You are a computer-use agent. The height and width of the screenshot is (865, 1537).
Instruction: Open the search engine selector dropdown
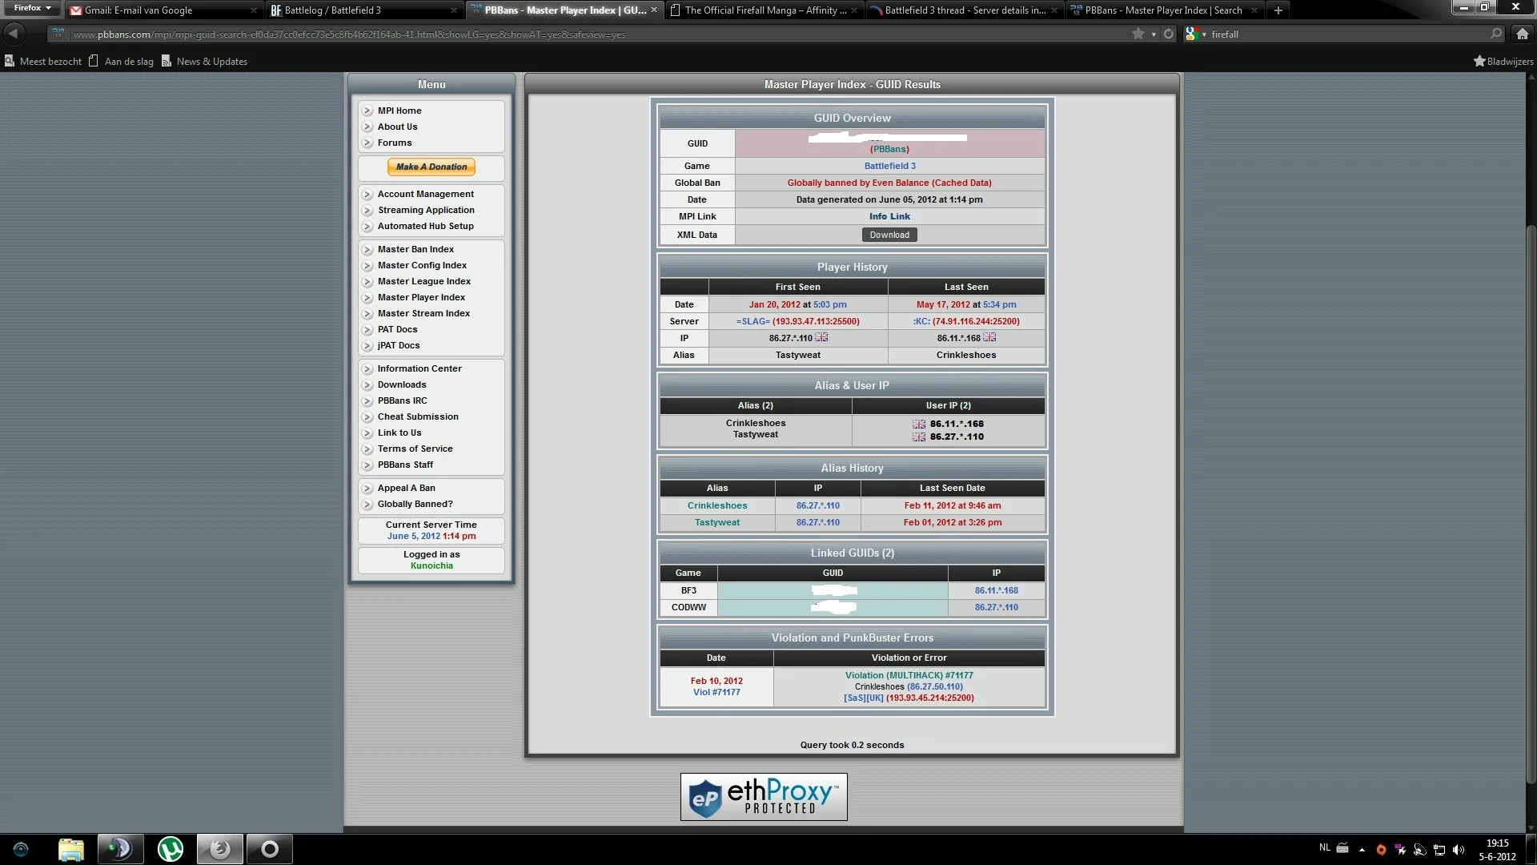coord(1195,34)
